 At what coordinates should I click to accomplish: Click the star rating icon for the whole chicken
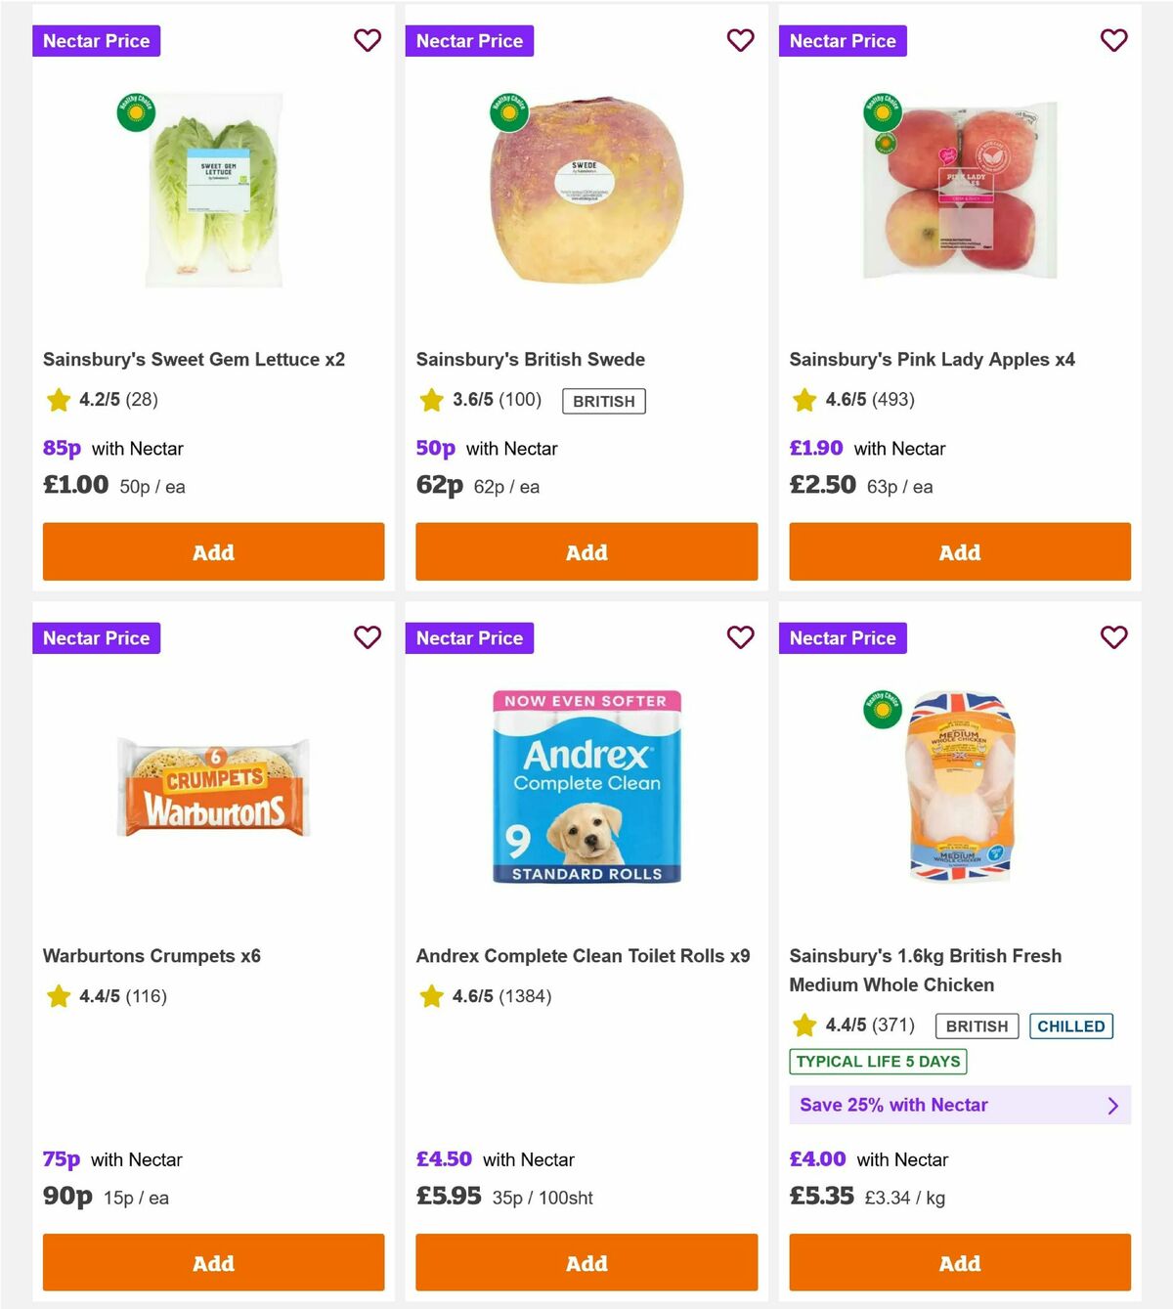click(804, 1026)
